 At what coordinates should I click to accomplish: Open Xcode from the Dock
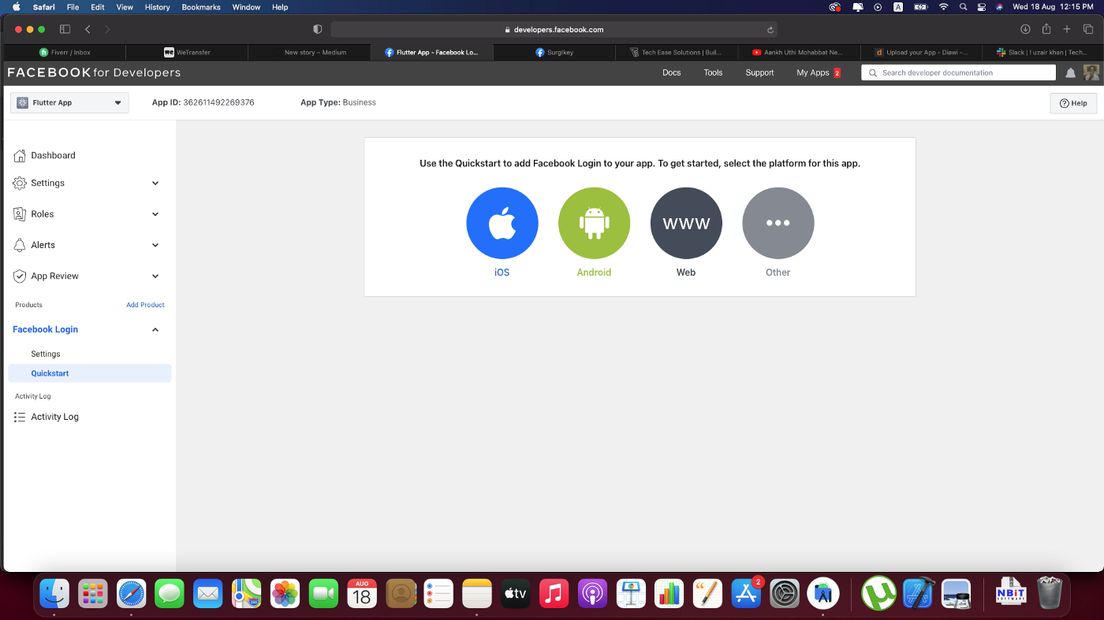[x=919, y=594]
